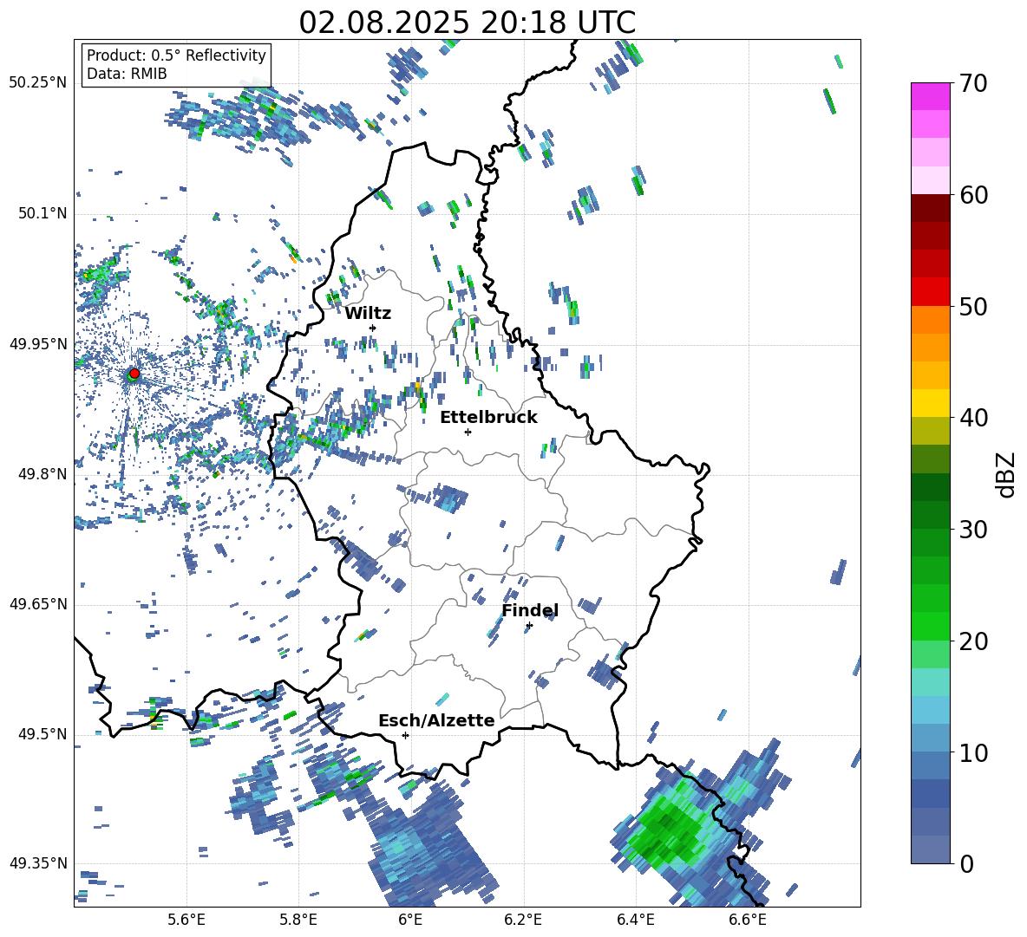
Task: Click the 5.8°E longitude label
Action: click(x=298, y=920)
